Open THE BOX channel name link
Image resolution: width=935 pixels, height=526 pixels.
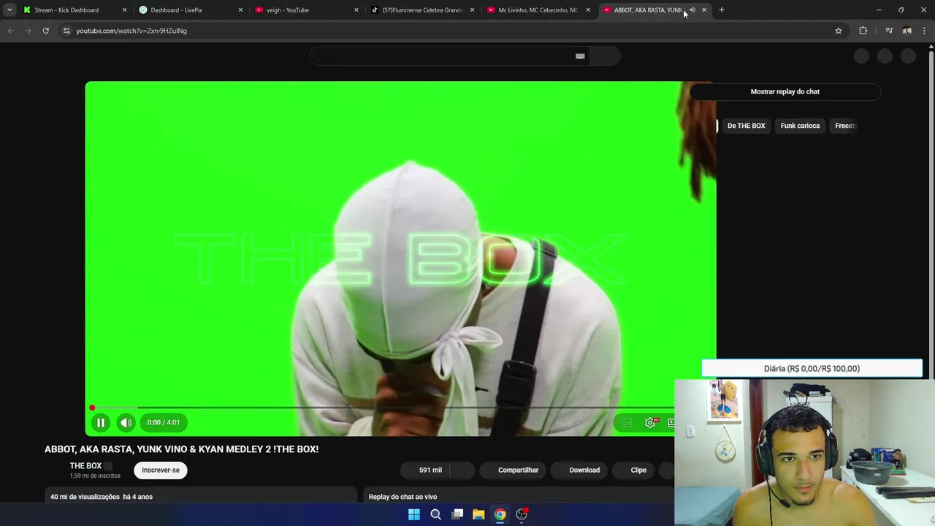pos(85,466)
